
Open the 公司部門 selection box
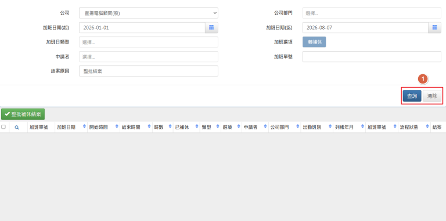tap(372, 13)
